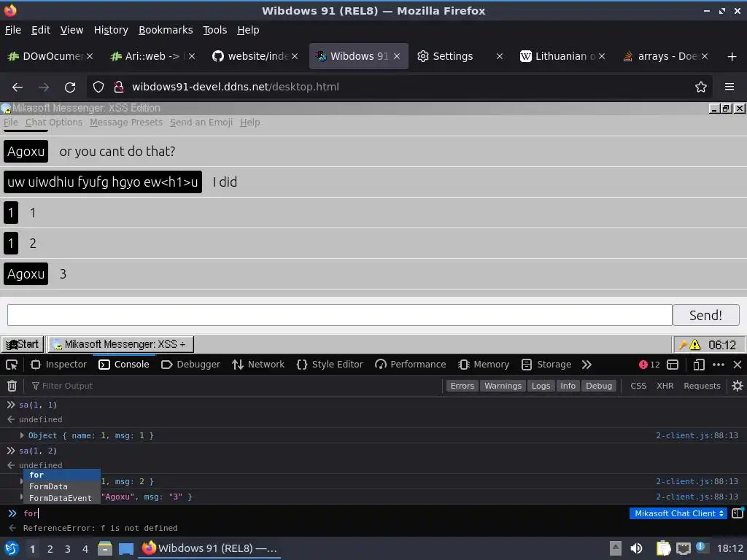747x560 pixels.
Task: Click the console command input line
Action: click(x=324, y=513)
